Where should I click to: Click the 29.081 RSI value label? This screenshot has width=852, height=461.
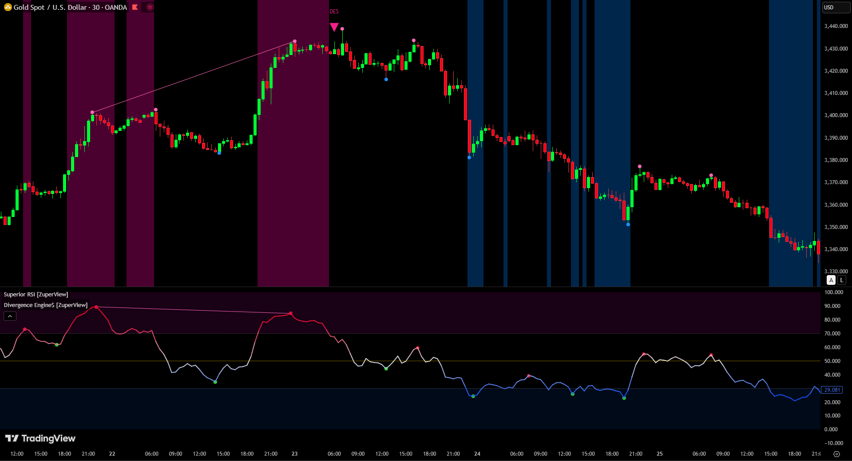pyautogui.click(x=832, y=390)
